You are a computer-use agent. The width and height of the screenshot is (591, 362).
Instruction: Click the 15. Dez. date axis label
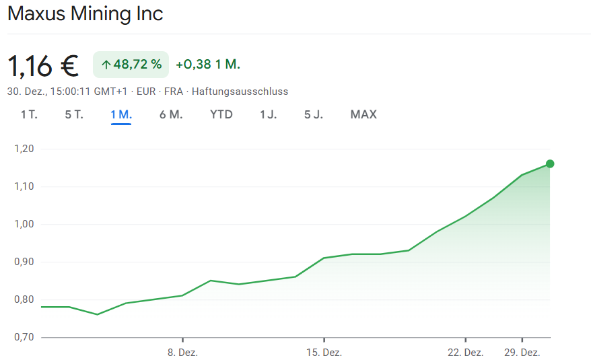click(x=324, y=353)
